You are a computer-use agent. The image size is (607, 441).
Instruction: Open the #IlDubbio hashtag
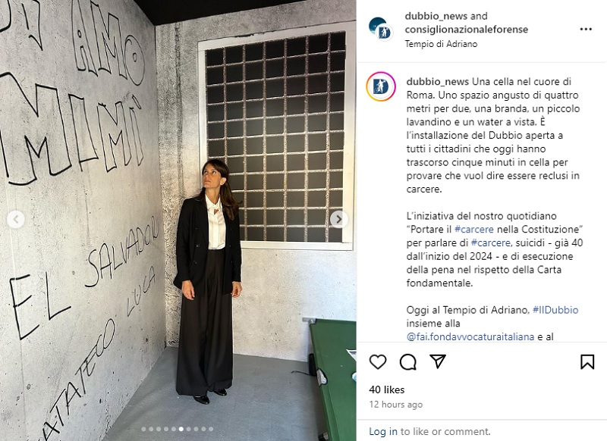[555, 310]
